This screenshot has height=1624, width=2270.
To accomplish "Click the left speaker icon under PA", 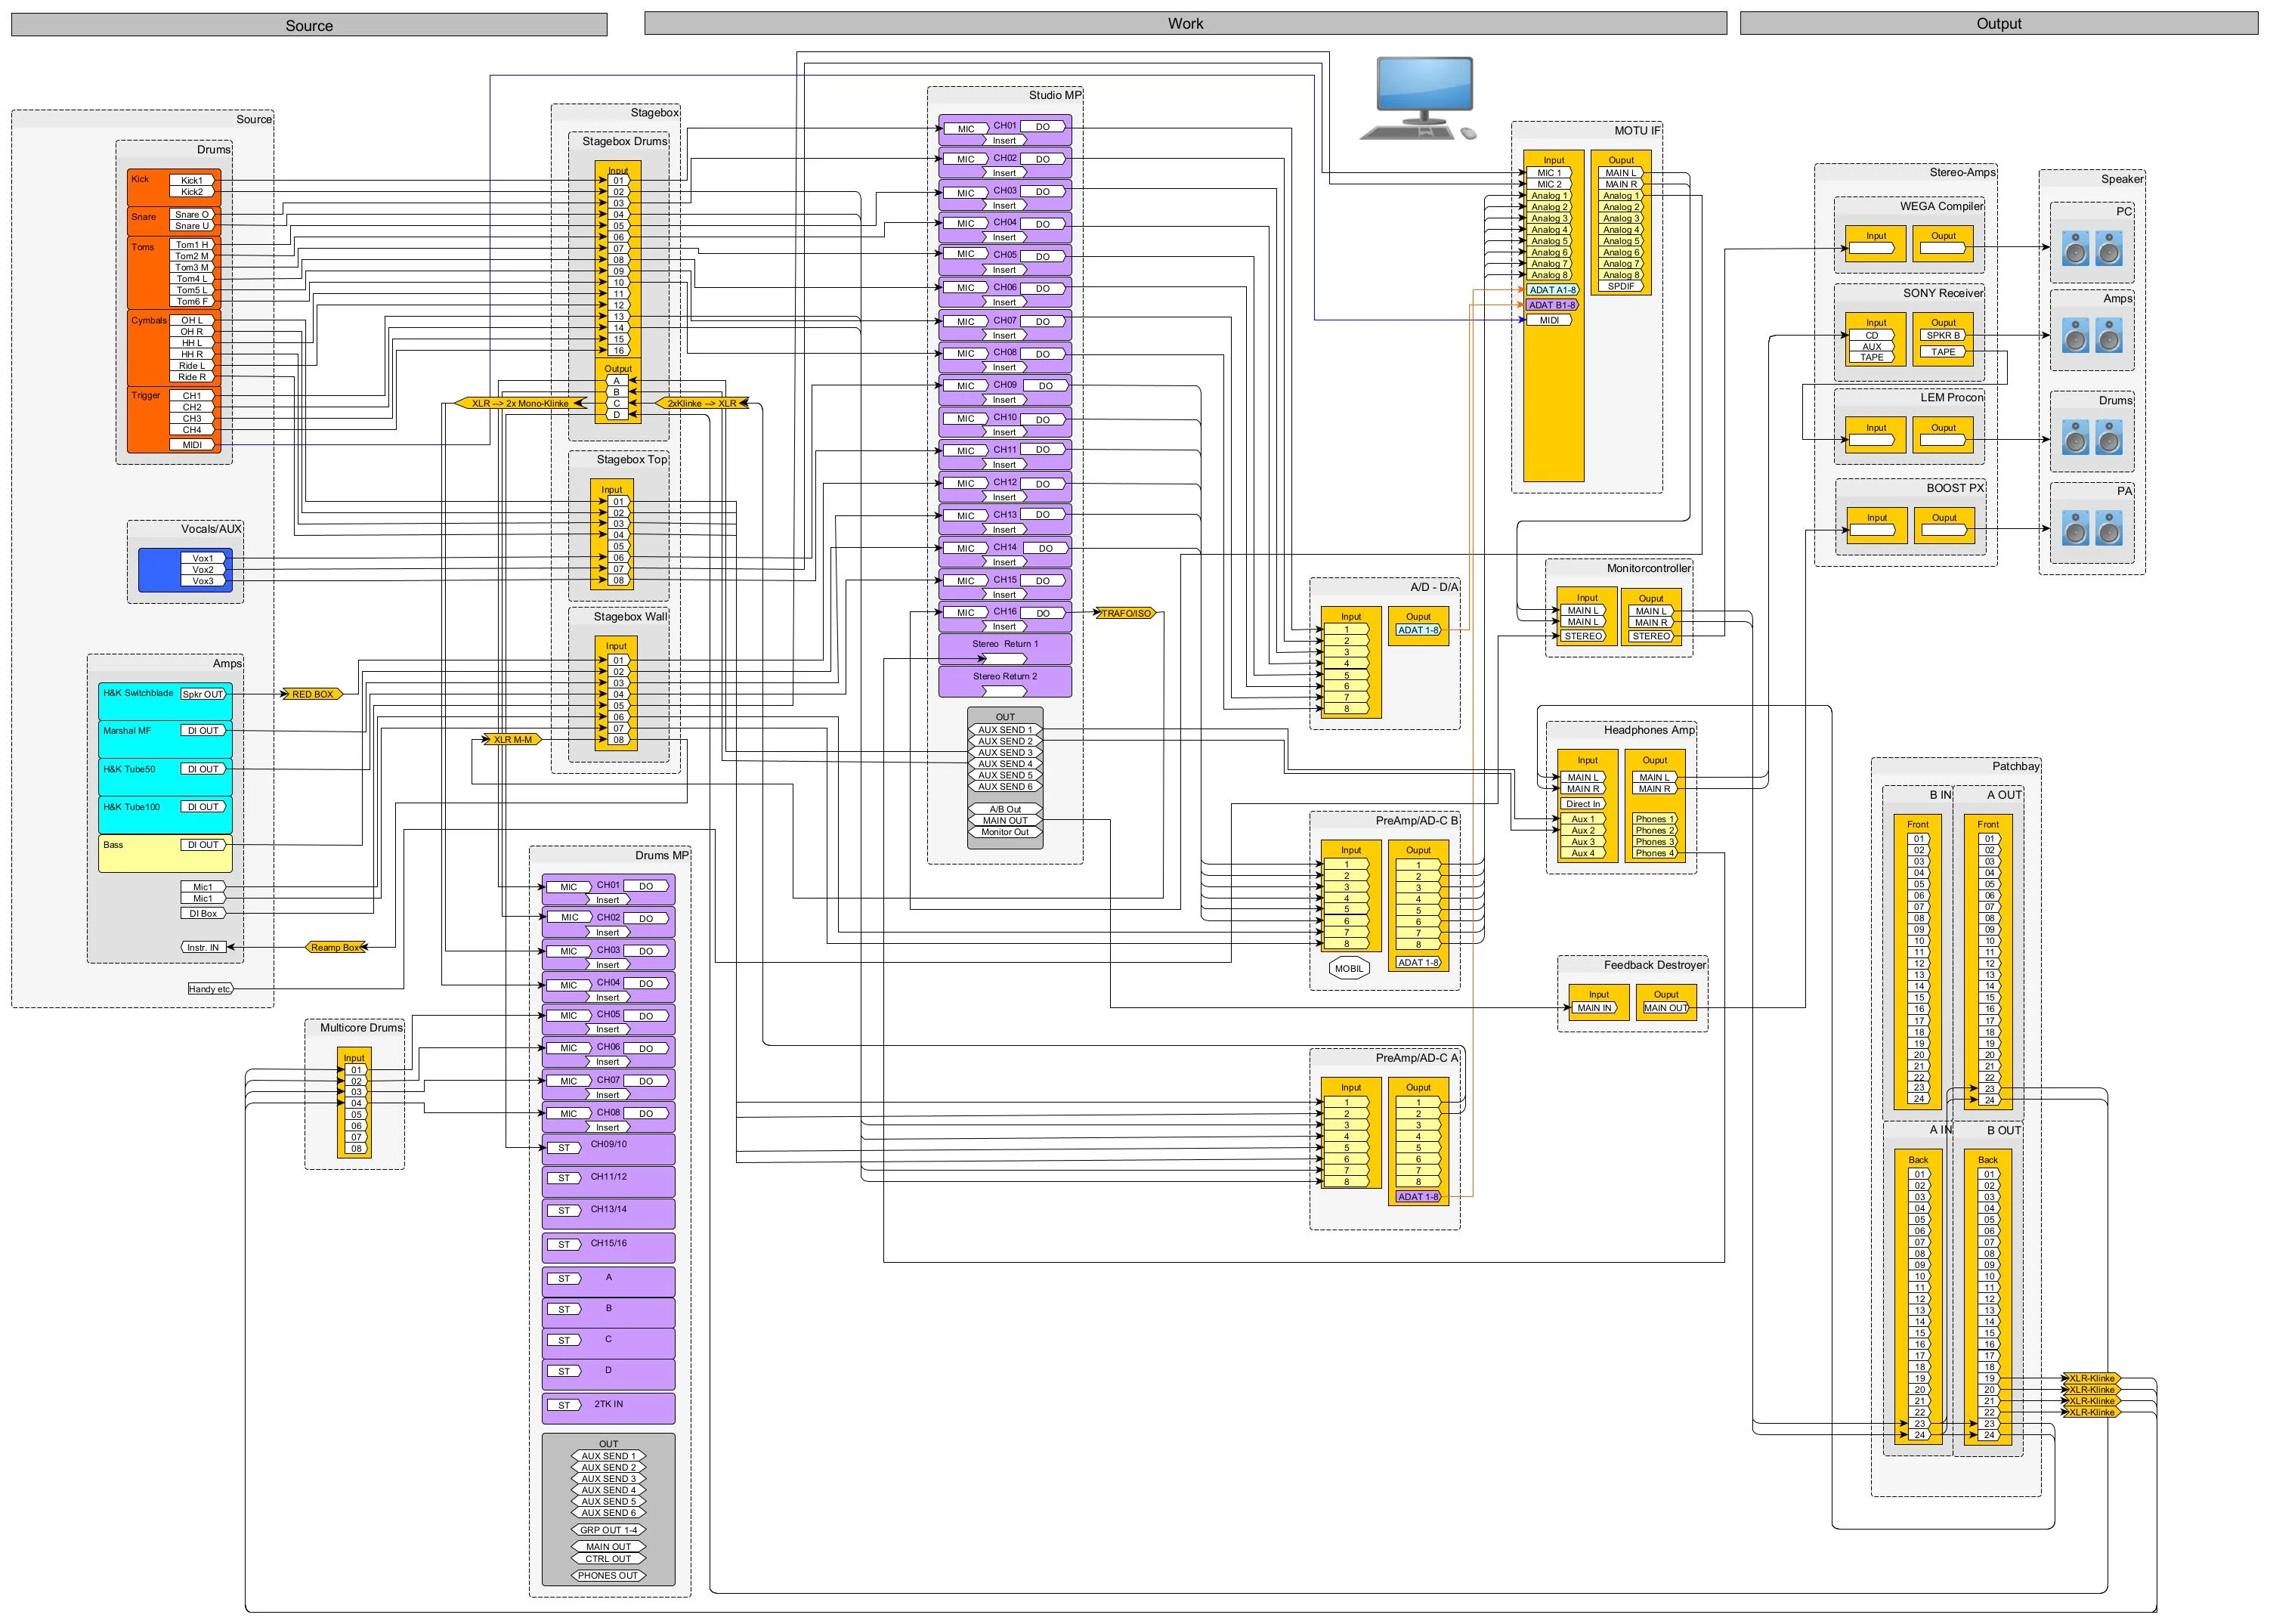I will [2075, 527].
